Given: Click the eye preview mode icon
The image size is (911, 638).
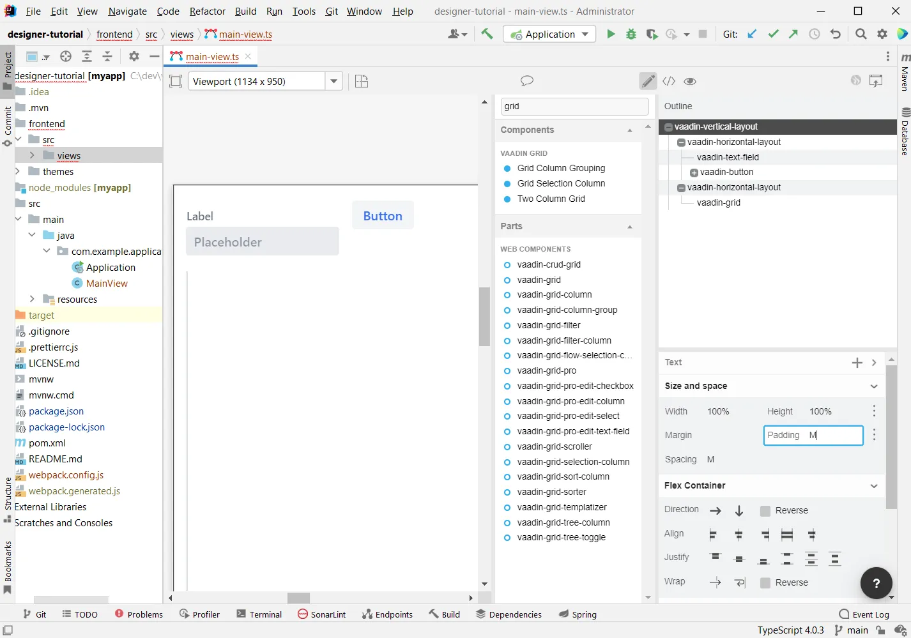Looking at the screenshot, I should (x=690, y=81).
